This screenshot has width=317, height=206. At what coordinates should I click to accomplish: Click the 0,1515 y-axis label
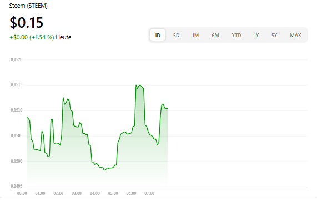17,84
